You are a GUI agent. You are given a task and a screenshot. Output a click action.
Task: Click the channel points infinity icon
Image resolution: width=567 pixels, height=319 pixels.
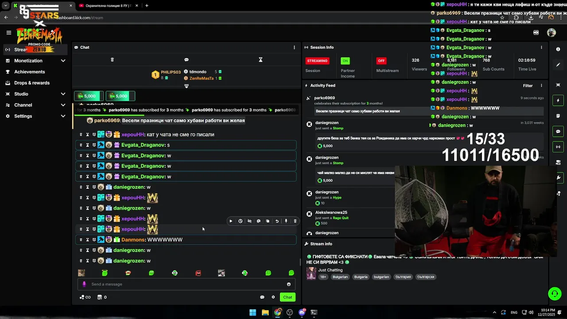click(x=85, y=297)
